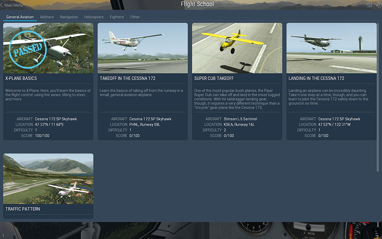Click the help question mark icon
This screenshot has width=382, height=239.
click(x=379, y=5)
